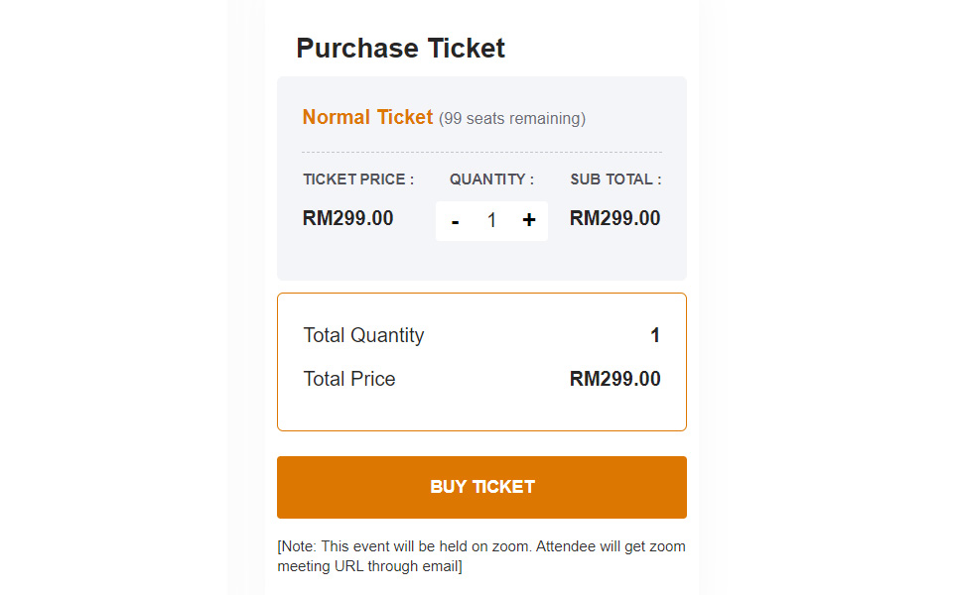Click the TICKET PRICE label
The width and height of the screenshot is (953, 595).
point(358,179)
